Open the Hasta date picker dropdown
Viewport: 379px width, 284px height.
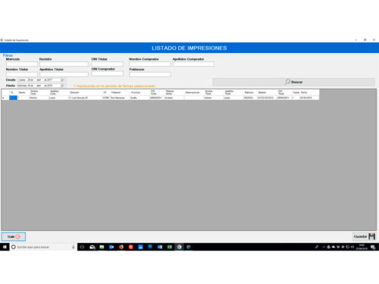tap(63, 86)
